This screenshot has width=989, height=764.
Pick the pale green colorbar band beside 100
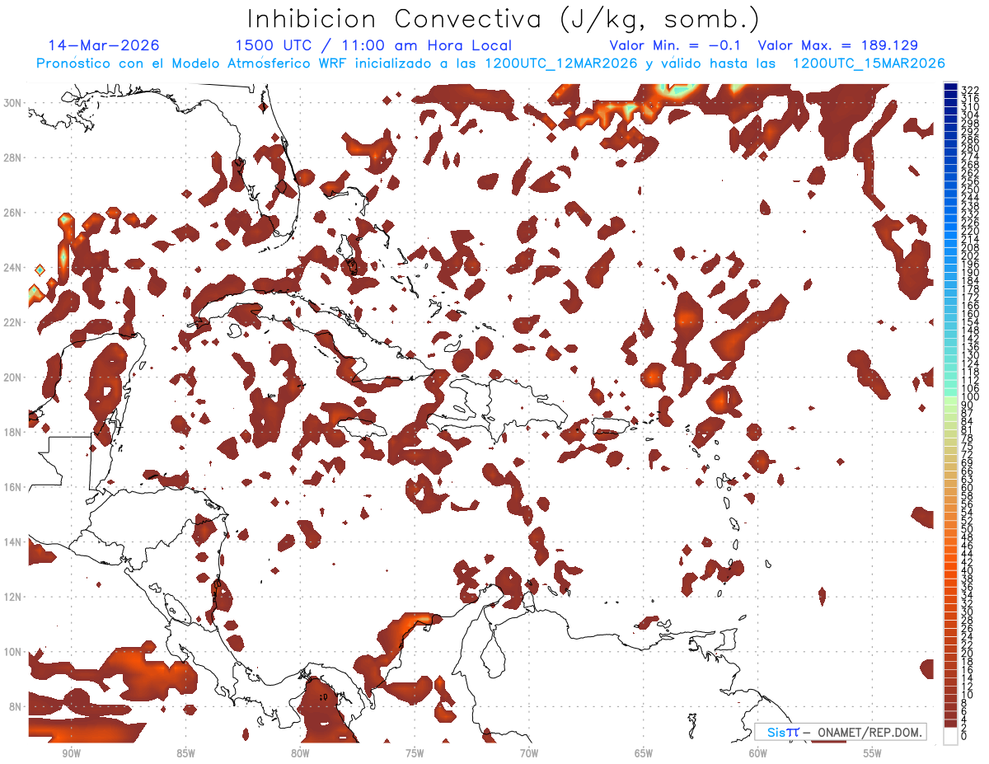(950, 399)
